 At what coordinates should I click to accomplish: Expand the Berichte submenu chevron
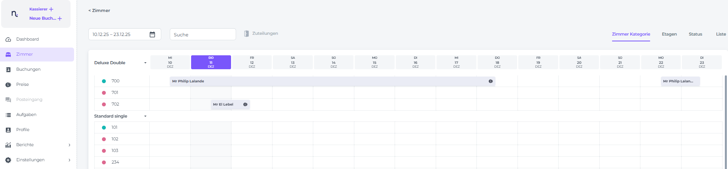[x=69, y=145]
